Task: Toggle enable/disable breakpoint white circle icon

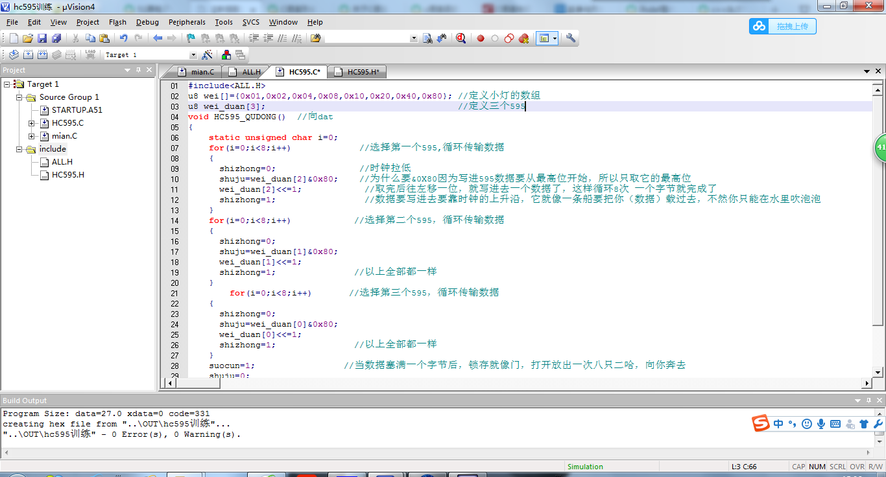Action: pos(495,38)
